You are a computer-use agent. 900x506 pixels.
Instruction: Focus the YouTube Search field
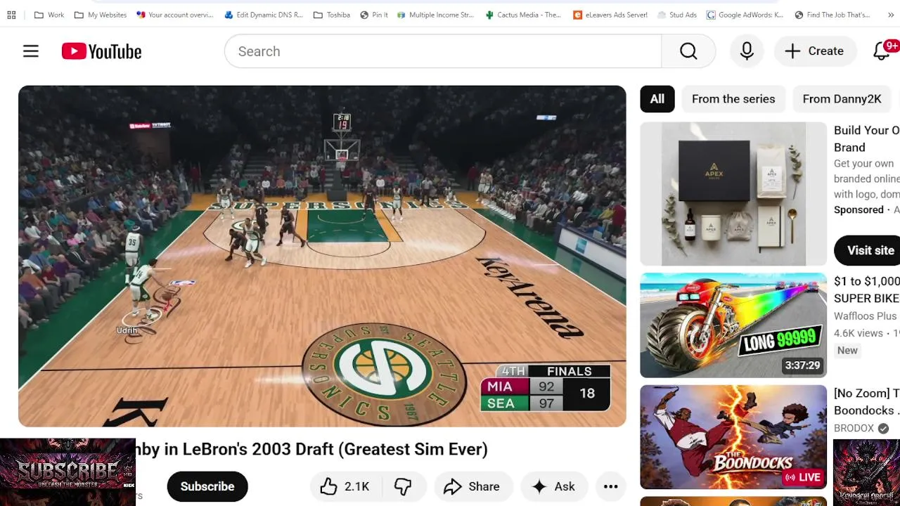(x=443, y=51)
